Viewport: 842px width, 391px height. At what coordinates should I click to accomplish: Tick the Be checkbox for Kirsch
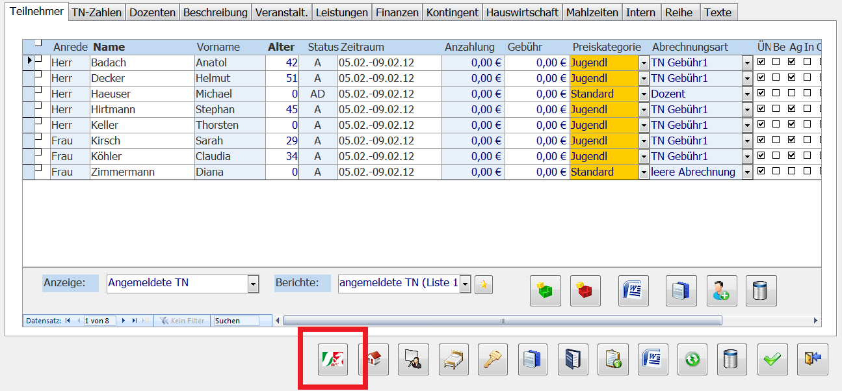coord(777,141)
